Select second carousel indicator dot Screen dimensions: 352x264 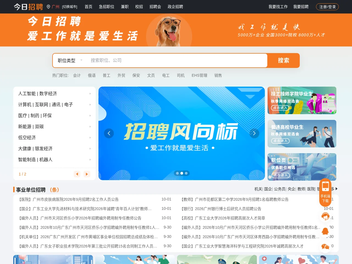pyautogui.click(x=182, y=173)
